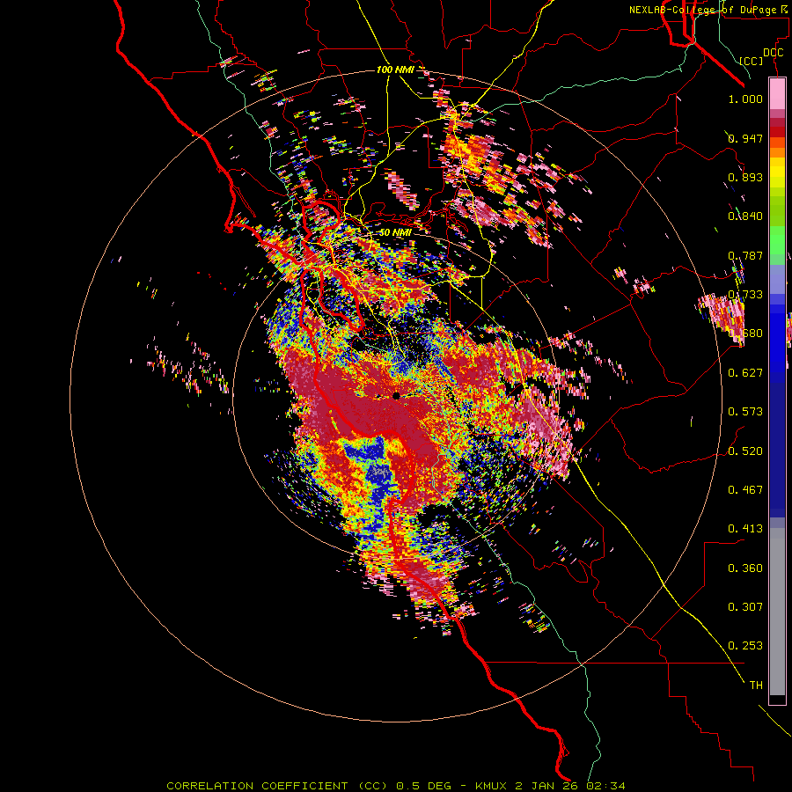Click the black radar site dot at the ring center
Screen dimensions: 792x792
(x=396, y=396)
